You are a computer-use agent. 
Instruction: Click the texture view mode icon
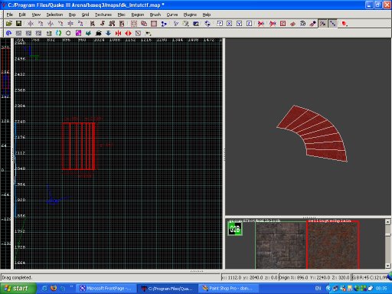pyautogui.click(x=186, y=24)
